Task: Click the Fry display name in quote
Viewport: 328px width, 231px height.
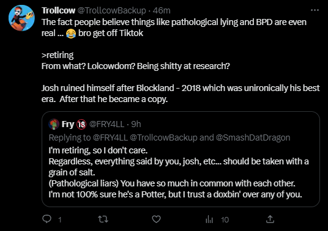Action: pos(68,124)
